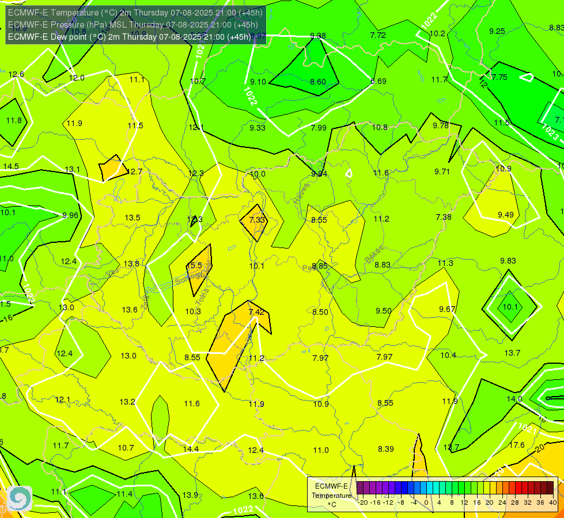The image size is (564, 518).
Task: Click the 11.4 value
Action: (125, 494)
